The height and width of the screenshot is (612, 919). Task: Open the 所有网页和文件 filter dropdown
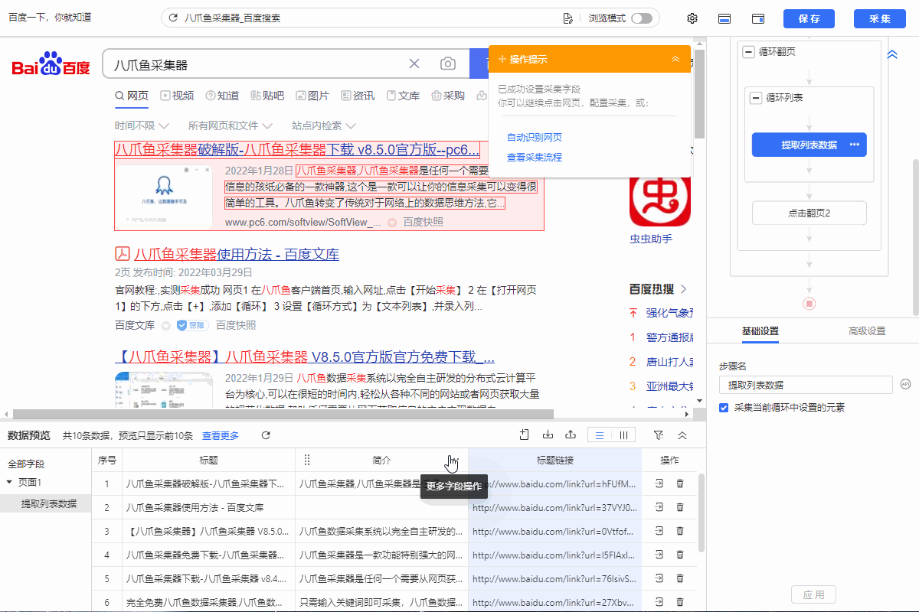pyautogui.click(x=231, y=125)
